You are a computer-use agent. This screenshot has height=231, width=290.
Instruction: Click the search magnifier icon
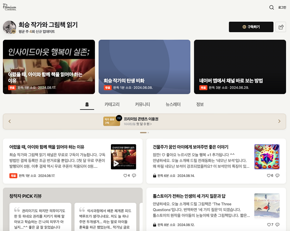coord(272,8)
